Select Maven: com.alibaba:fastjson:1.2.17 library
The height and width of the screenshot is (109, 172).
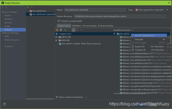point(145,53)
